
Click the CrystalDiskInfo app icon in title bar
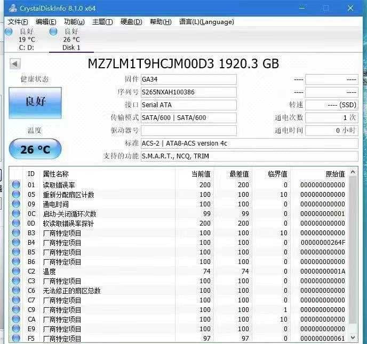(x=13, y=8)
